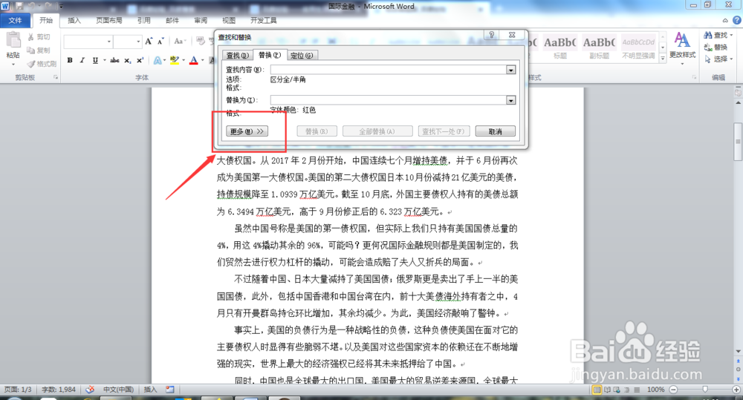Click the zoom in plus button
Image resolution: width=743 pixels, height=400 pixels.
coord(736,390)
